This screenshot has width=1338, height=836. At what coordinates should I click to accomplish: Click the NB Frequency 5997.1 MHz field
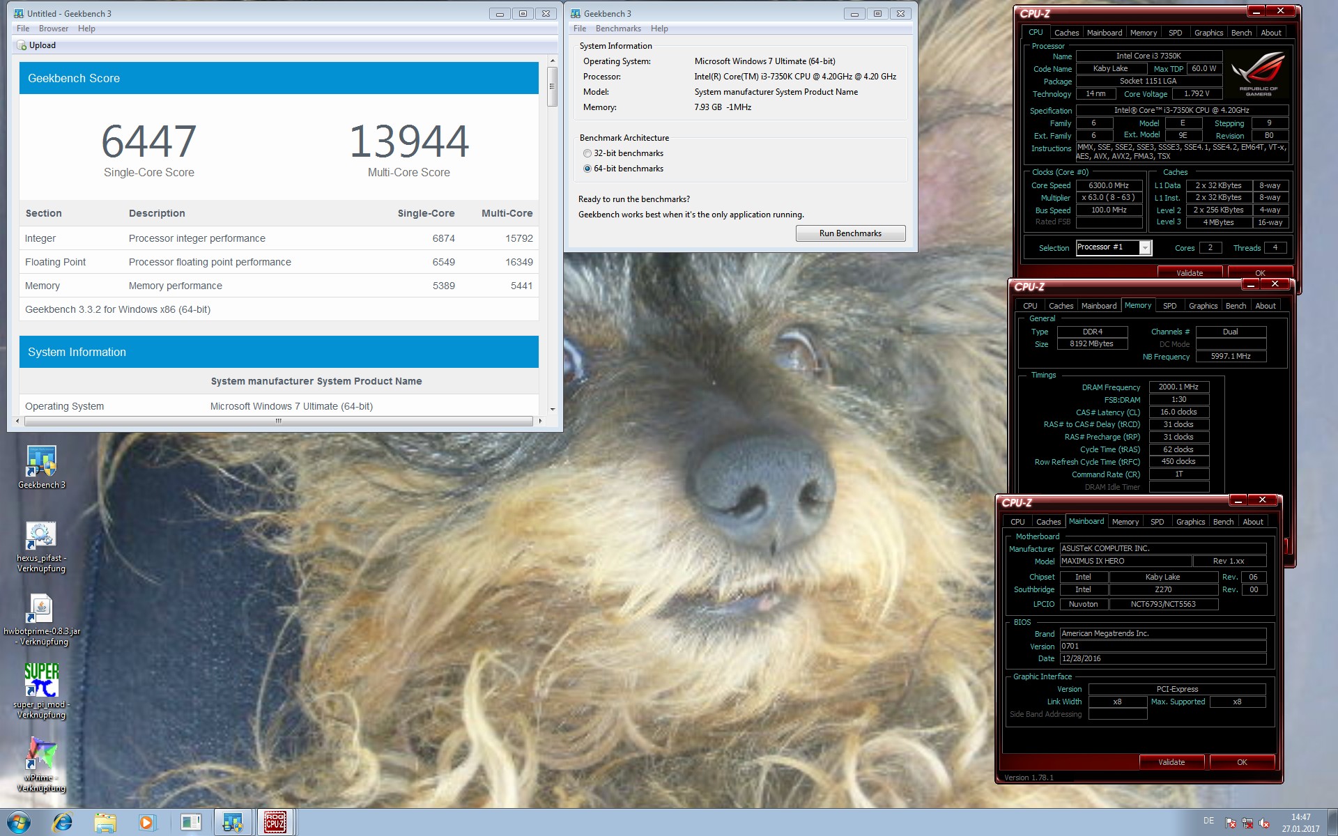(1230, 357)
